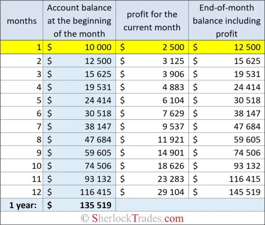The height and width of the screenshot is (225, 265).
Task: Select the 6 104 profit cell
Action: tap(152, 100)
